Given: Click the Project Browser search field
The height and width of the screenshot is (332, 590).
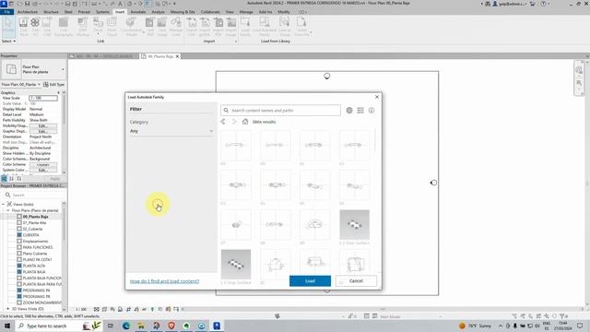Looking at the screenshot, I should point(33,195).
